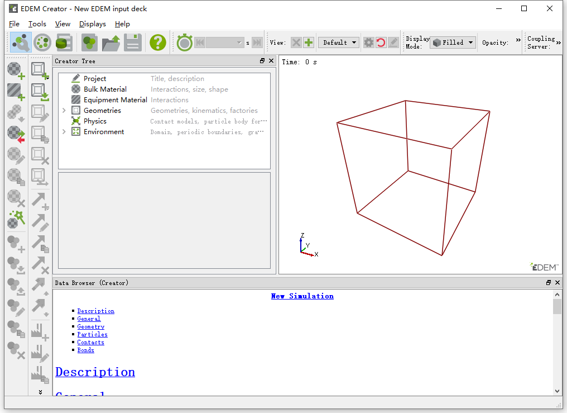
Task: Import geometry box icon with green arrow
Action: (40, 92)
